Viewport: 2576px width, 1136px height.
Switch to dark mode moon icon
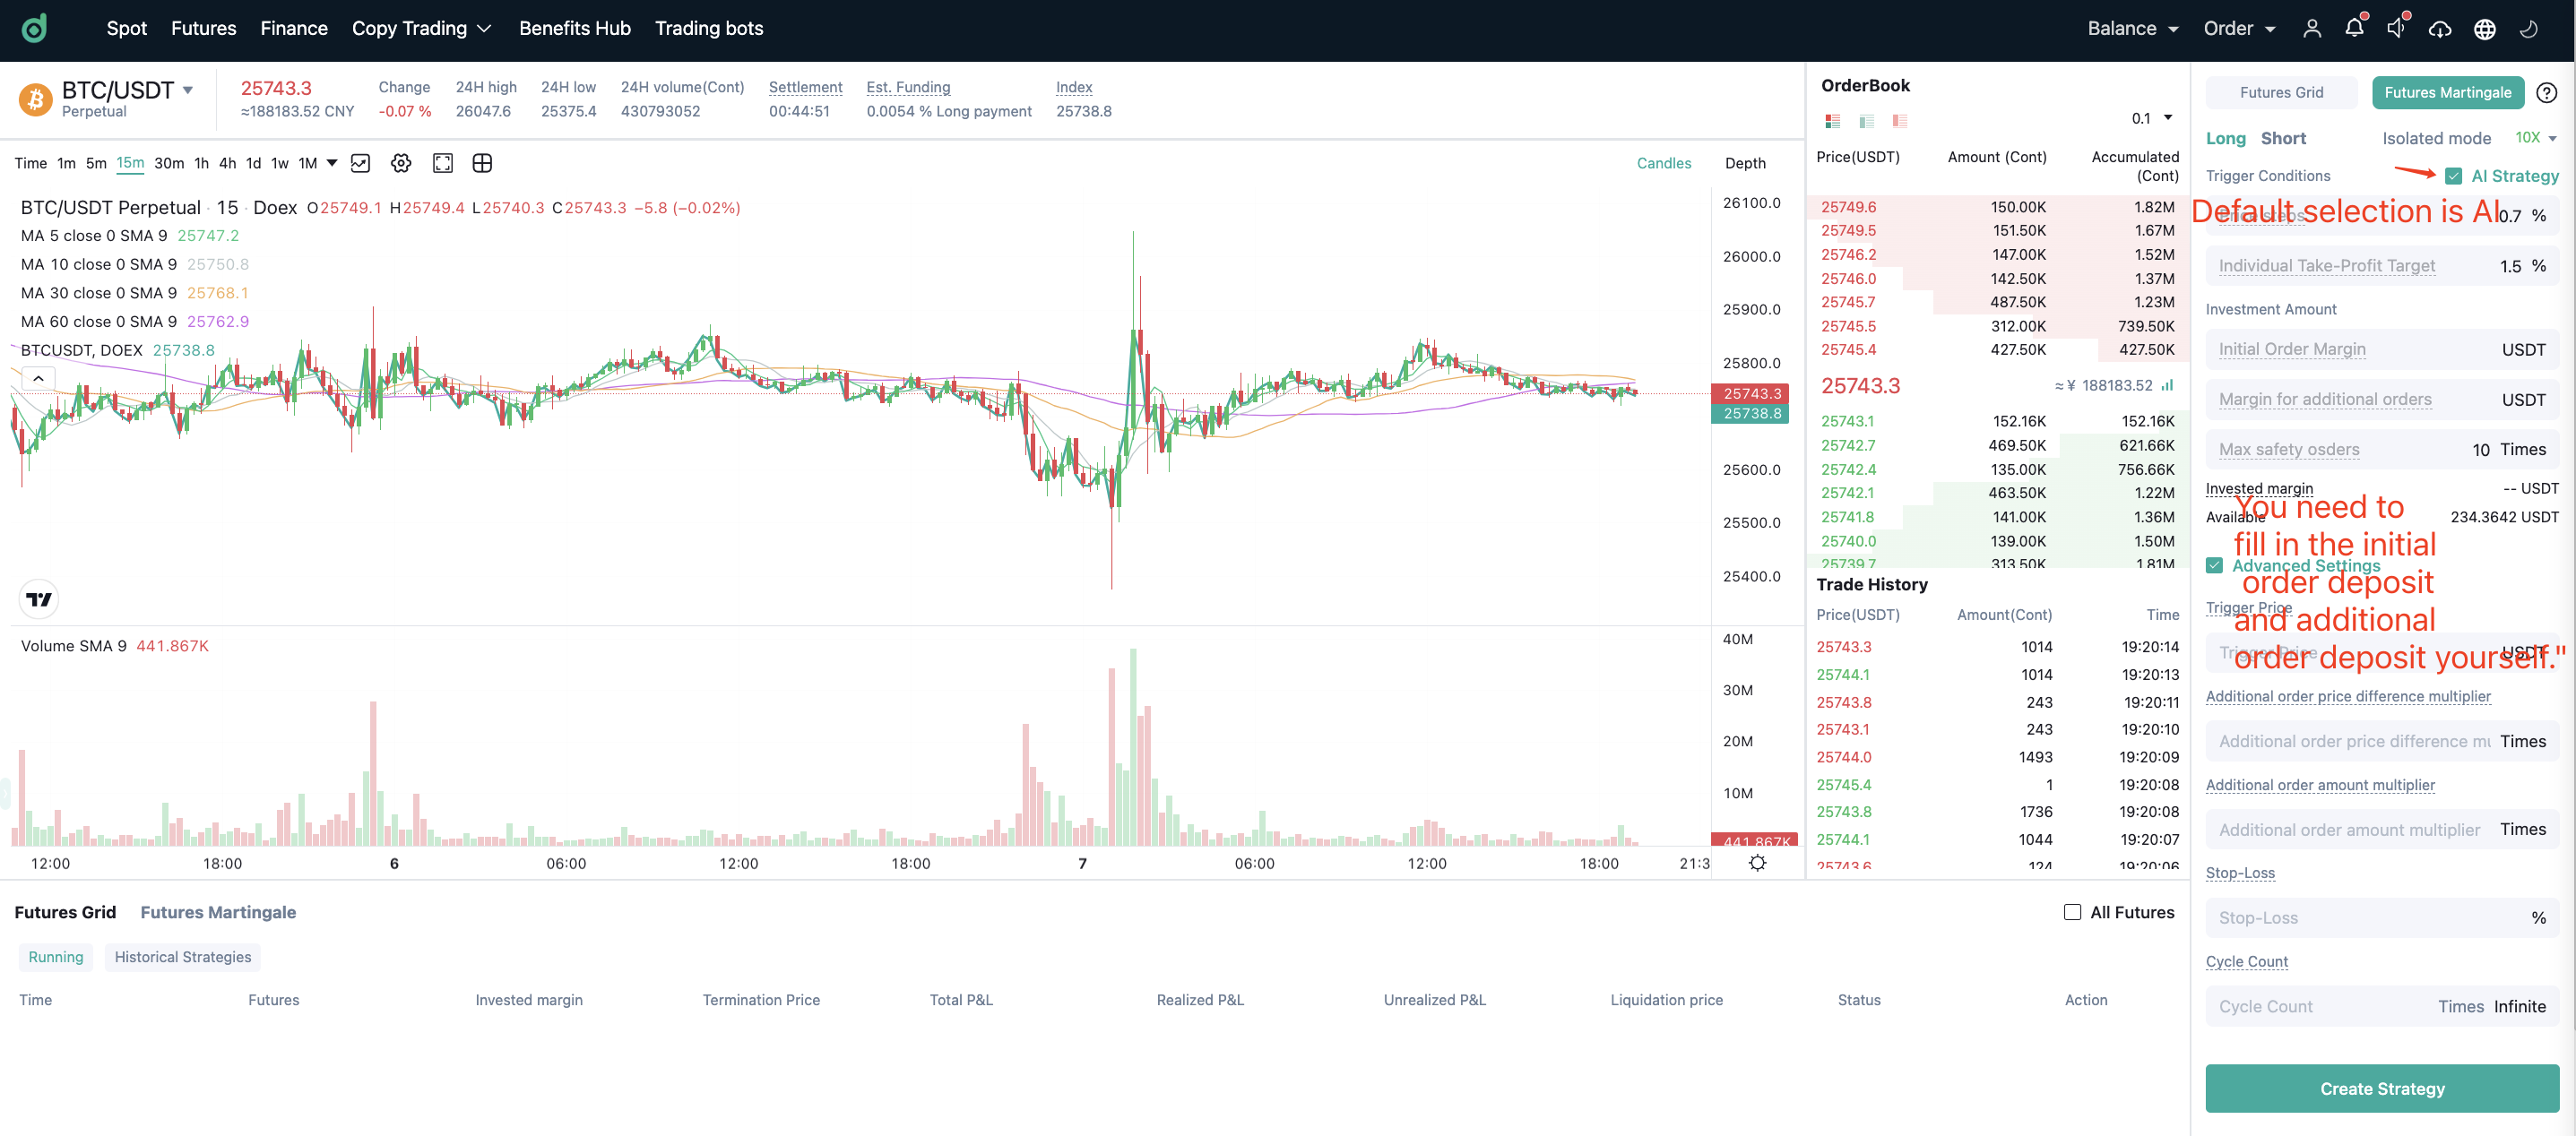(x=2528, y=29)
